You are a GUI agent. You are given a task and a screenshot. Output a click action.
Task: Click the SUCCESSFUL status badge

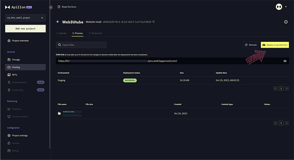point(130,80)
